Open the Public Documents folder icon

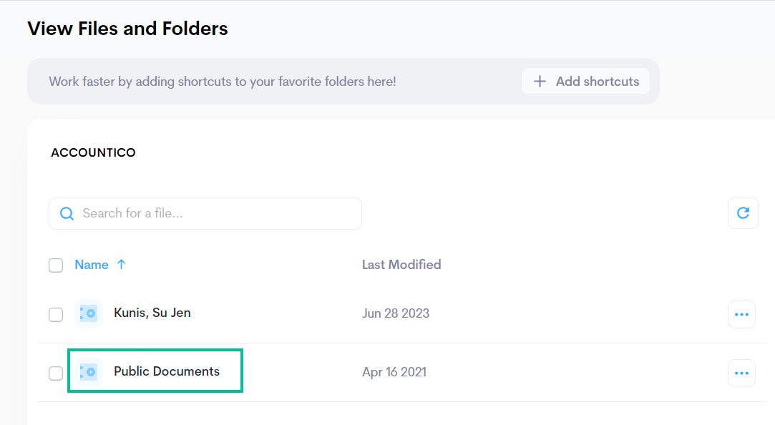89,372
